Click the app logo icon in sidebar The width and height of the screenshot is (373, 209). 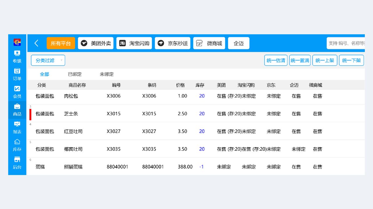(17, 42)
